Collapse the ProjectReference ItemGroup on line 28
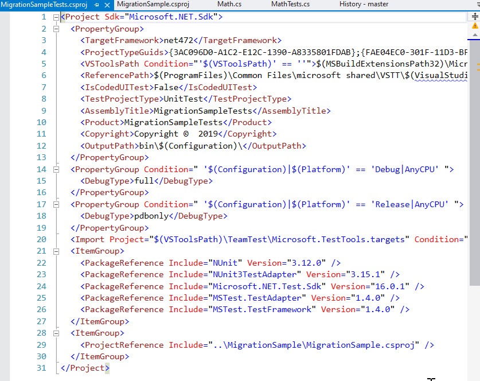Screen dimensions: 480x381 [x=56, y=333]
